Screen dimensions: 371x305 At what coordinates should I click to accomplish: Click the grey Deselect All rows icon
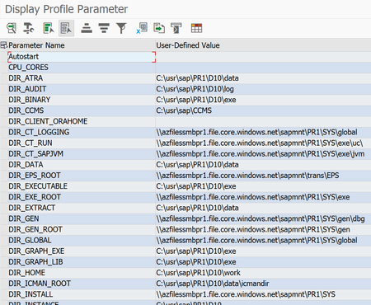pos(66,28)
